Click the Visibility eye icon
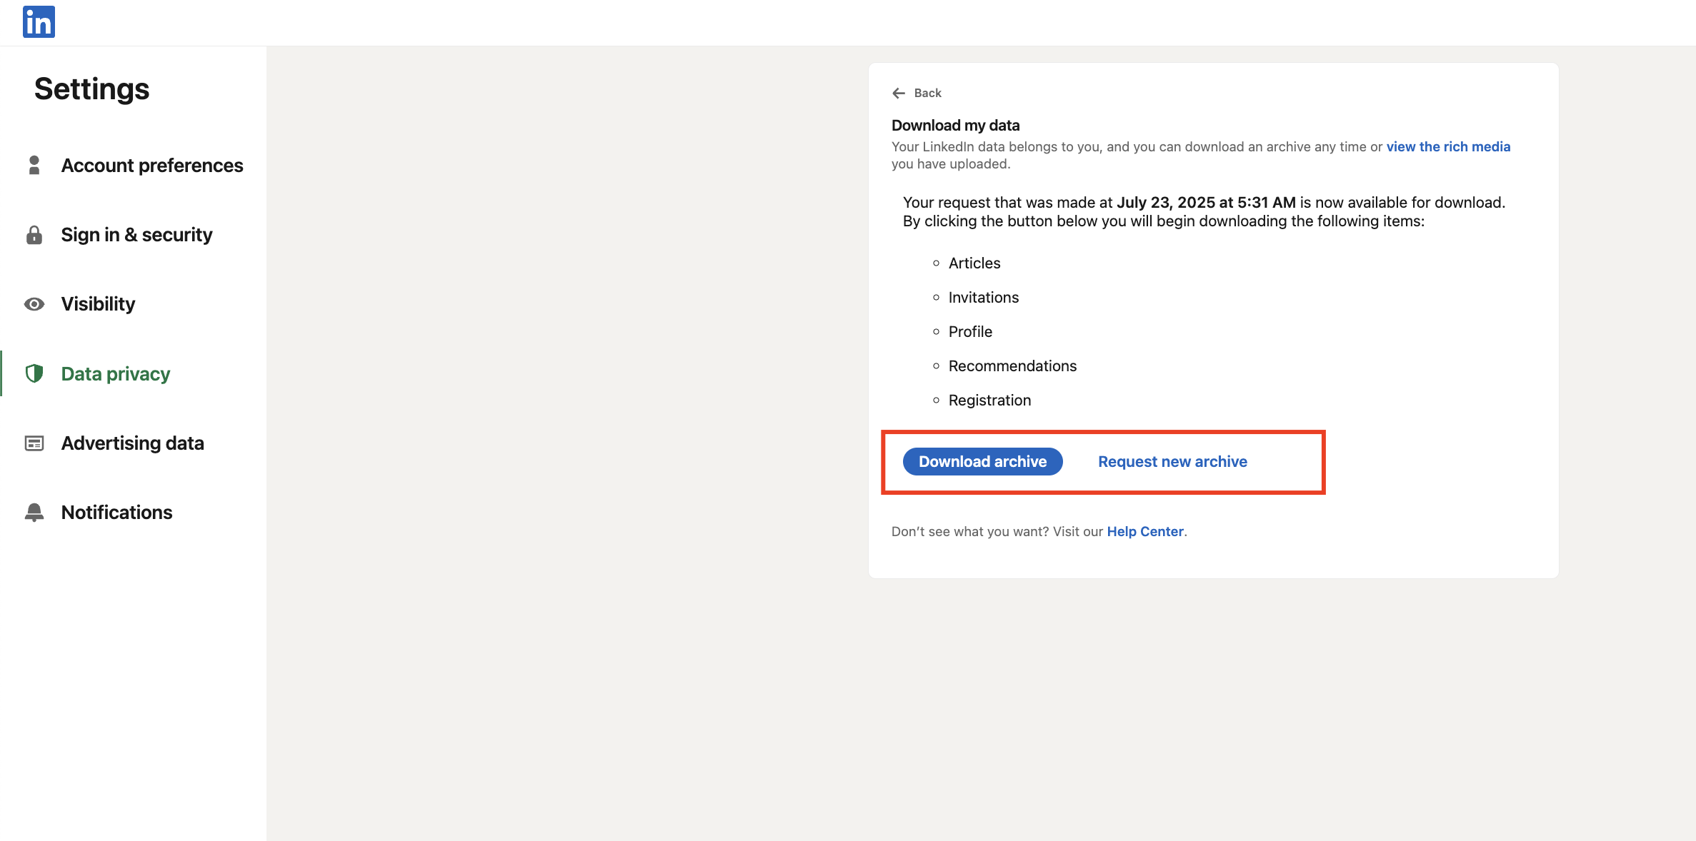Image resolution: width=1696 pixels, height=841 pixels. point(34,304)
